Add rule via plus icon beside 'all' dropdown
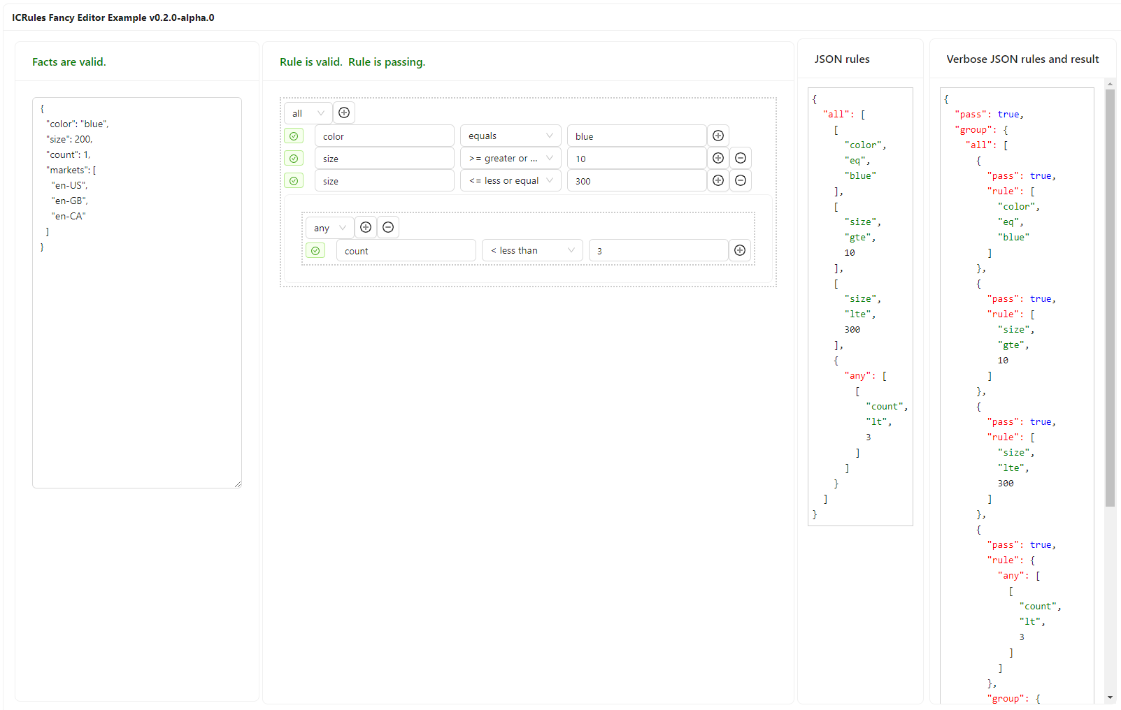The height and width of the screenshot is (710, 1121). 344,113
